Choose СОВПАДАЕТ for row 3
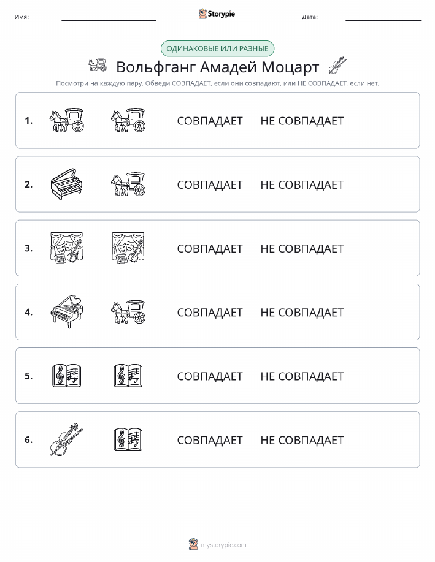The width and height of the screenshot is (435, 562). pos(210,248)
